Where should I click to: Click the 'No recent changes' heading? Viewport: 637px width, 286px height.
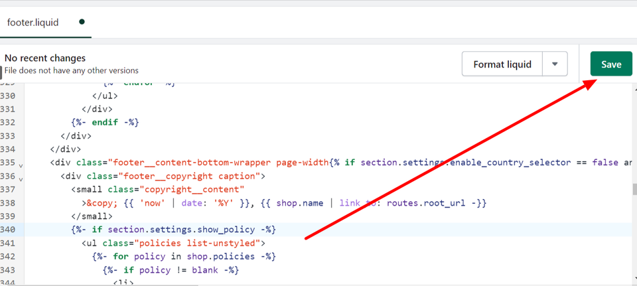45,58
